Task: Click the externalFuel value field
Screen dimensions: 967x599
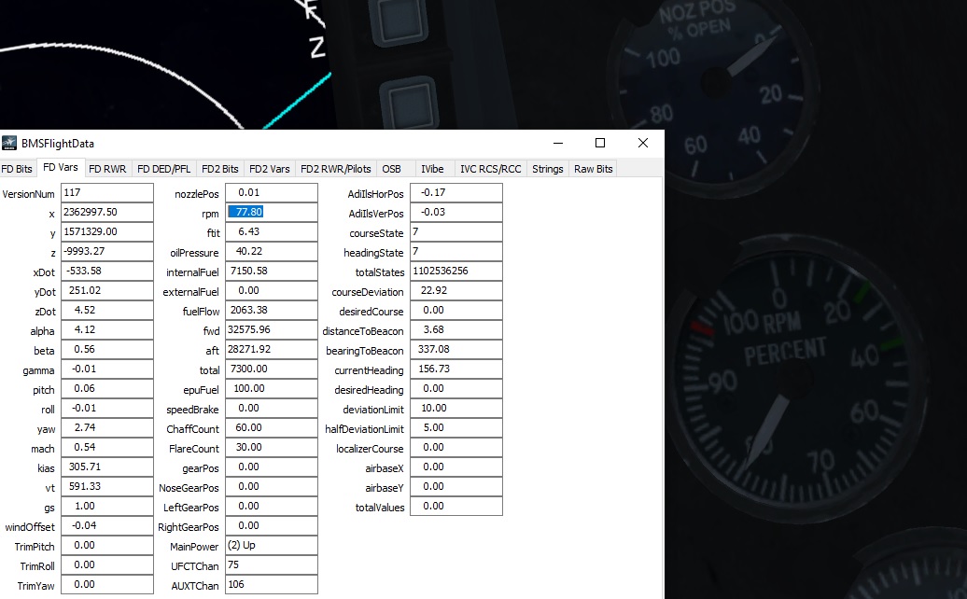Action: [x=272, y=290]
